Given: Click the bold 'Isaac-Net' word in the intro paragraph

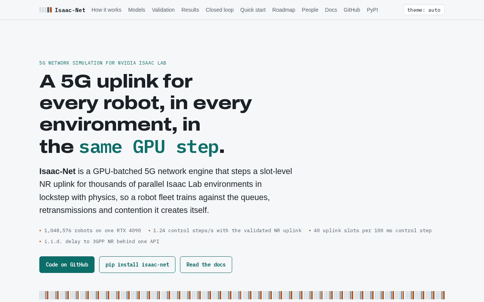Looking at the screenshot, I should pos(57,171).
